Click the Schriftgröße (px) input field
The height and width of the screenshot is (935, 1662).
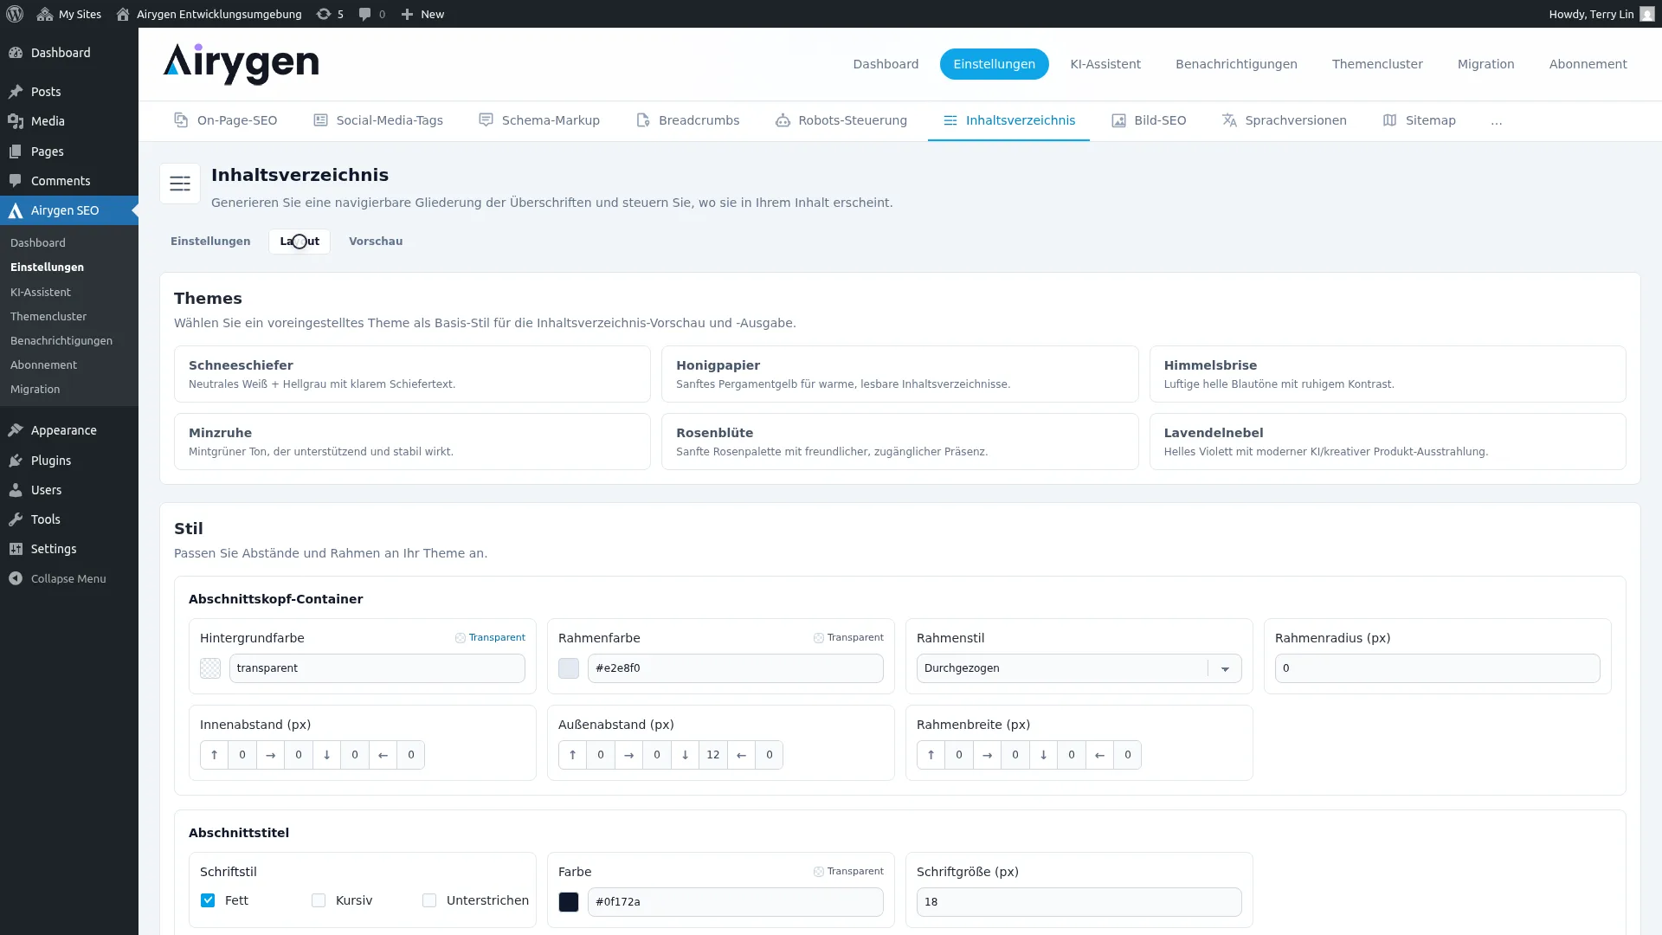click(1079, 902)
